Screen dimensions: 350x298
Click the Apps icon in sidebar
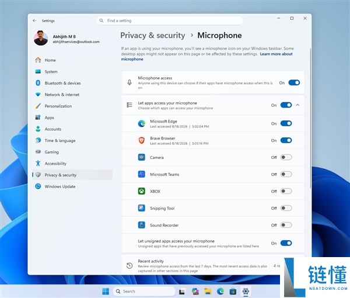(x=38, y=117)
